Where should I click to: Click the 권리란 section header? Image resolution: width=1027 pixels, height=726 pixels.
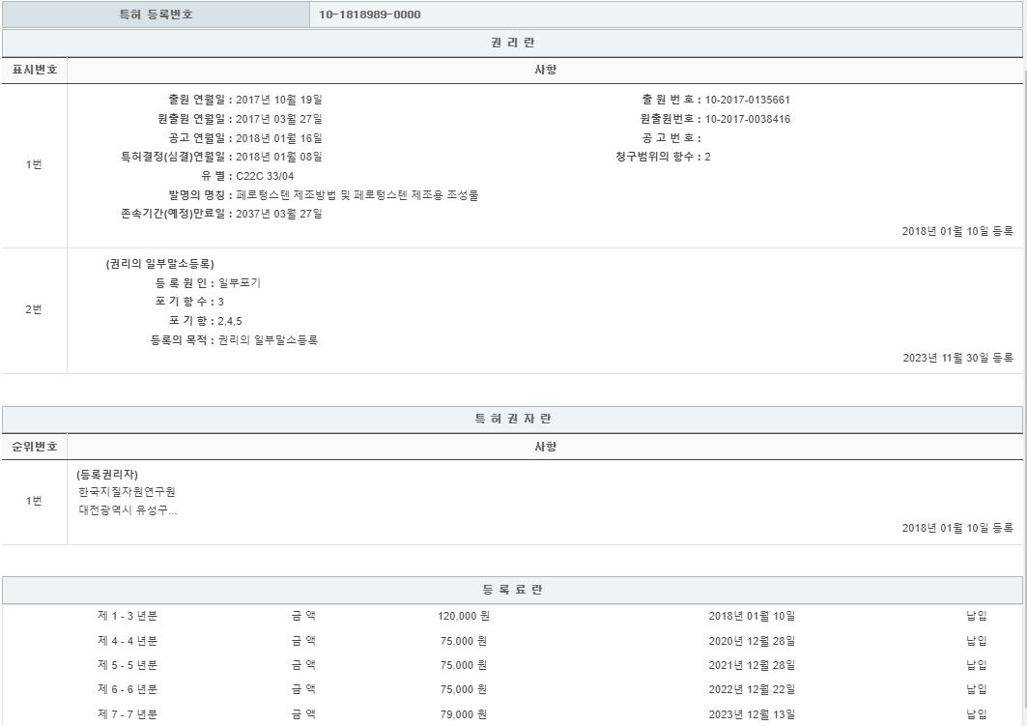pos(512,44)
